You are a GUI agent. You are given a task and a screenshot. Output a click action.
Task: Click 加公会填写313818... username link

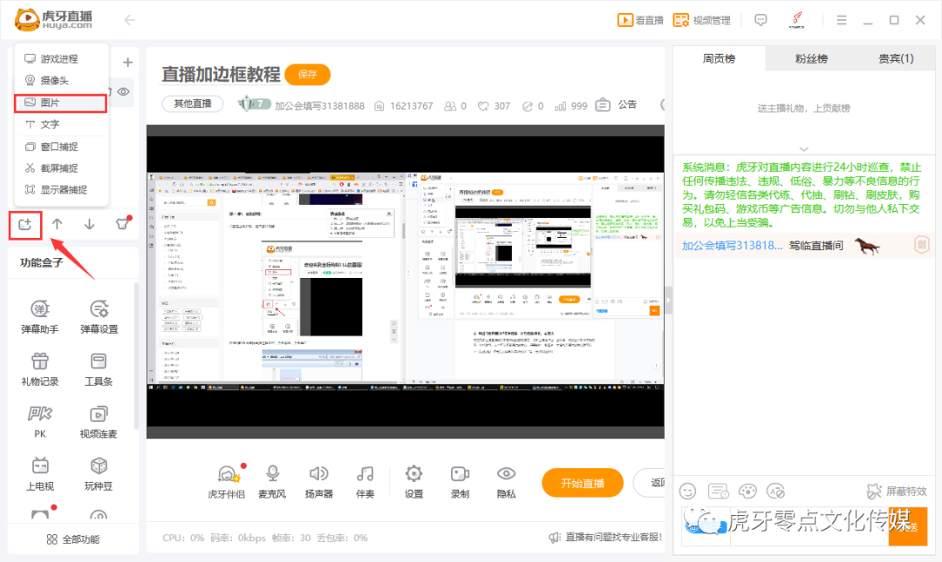pos(732,246)
